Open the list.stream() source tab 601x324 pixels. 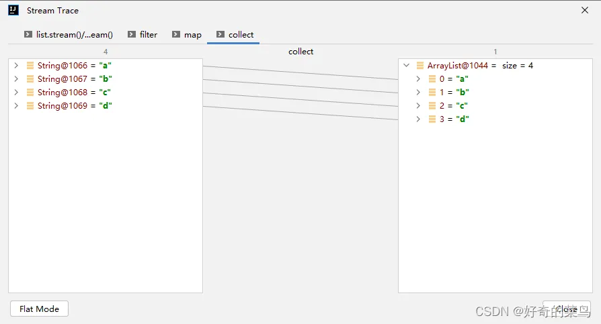click(x=74, y=34)
